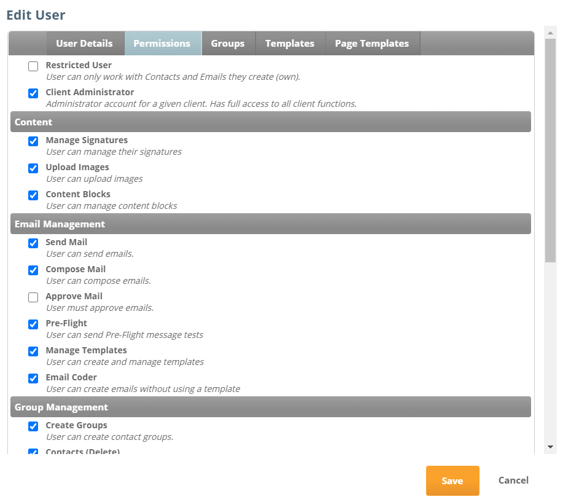The width and height of the screenshot is (563, 502).
Task: Click the Email Management section header
Action: (x=271, y=224)
